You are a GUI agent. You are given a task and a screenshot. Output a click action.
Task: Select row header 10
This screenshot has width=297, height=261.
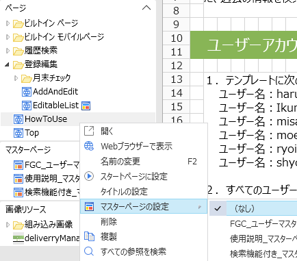tap(177, 38)
